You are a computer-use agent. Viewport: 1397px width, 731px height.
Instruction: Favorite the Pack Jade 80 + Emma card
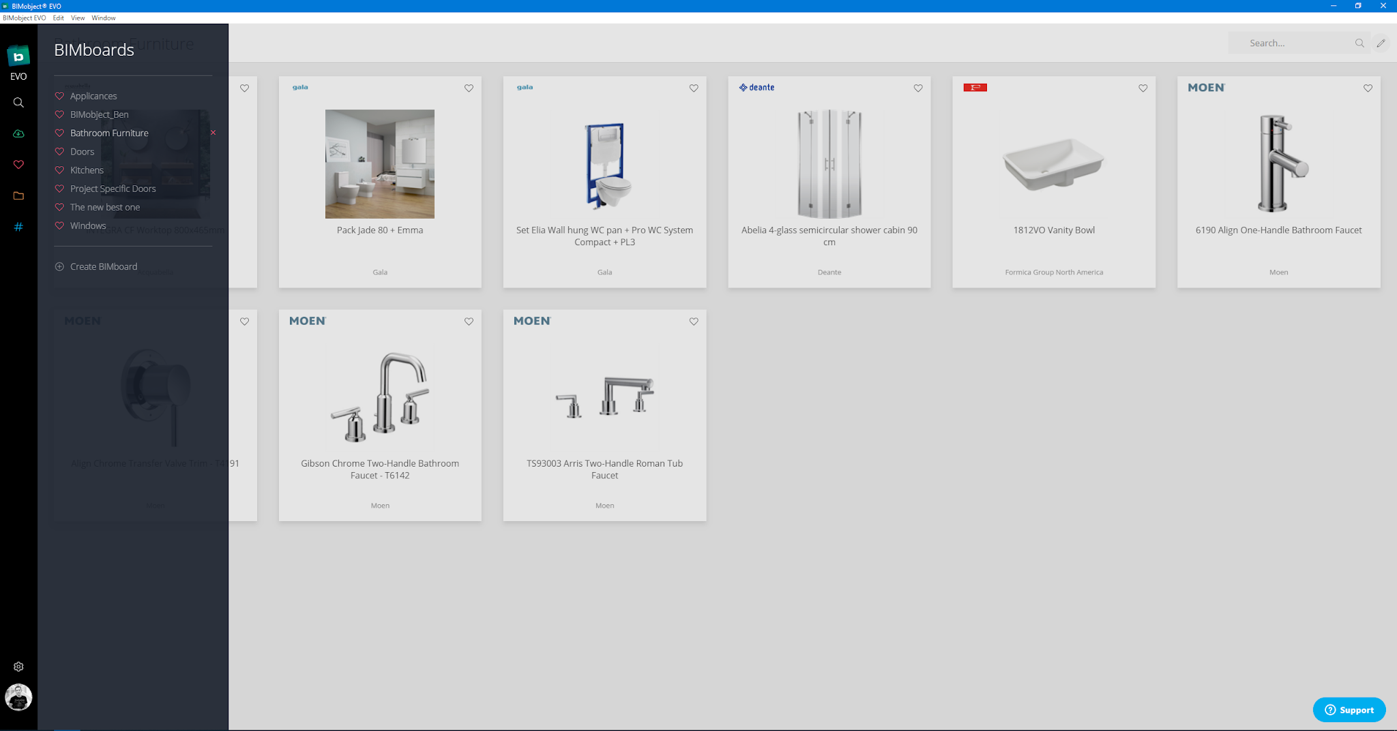469,88
